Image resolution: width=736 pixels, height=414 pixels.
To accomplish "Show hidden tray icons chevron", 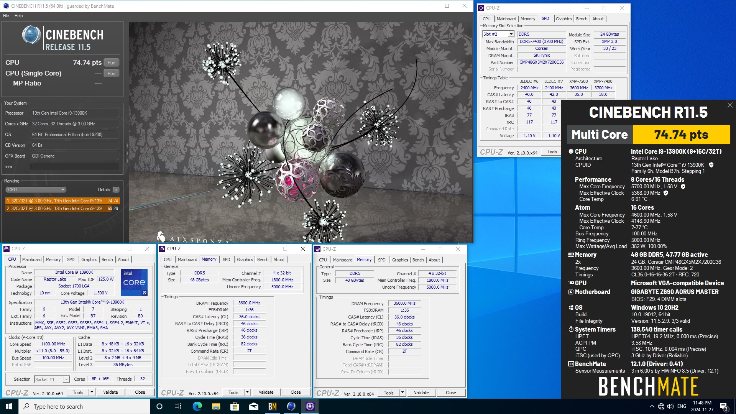I will pos(652,406).
